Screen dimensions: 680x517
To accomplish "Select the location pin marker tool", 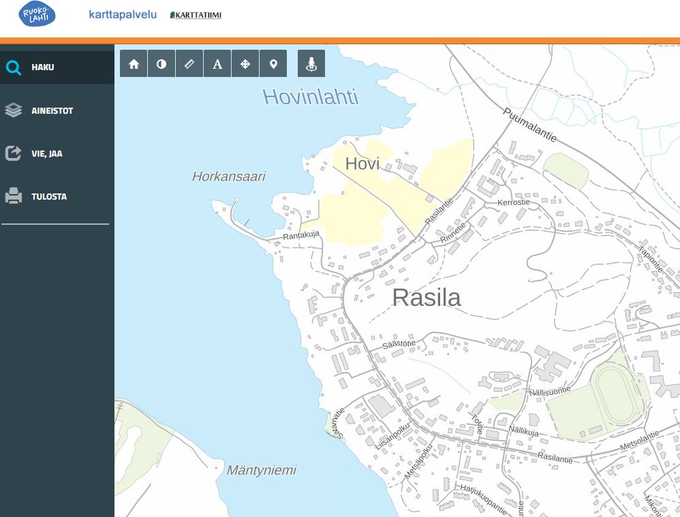I will pos(273,63).
